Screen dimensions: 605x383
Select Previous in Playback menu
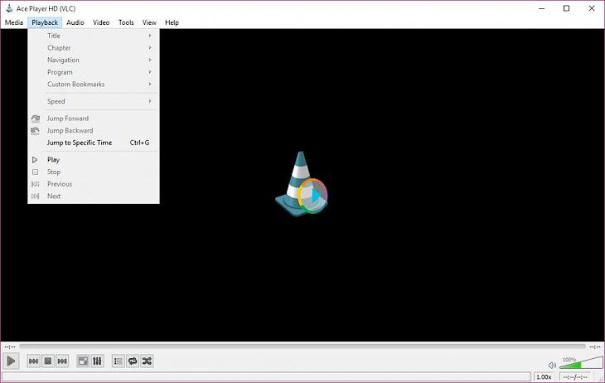click(x=94, y=184)
